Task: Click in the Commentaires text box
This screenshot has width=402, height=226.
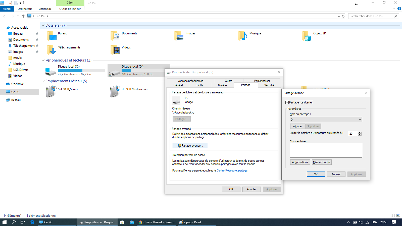Action: tap(326, 150)
